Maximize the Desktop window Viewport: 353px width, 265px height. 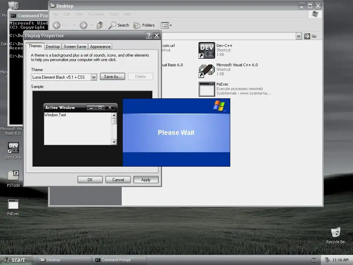click(310, 6)
